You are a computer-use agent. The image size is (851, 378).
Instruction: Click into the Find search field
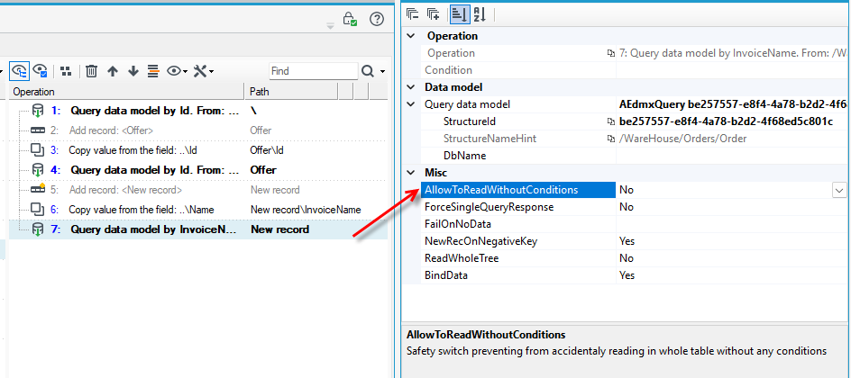(313, 71)
